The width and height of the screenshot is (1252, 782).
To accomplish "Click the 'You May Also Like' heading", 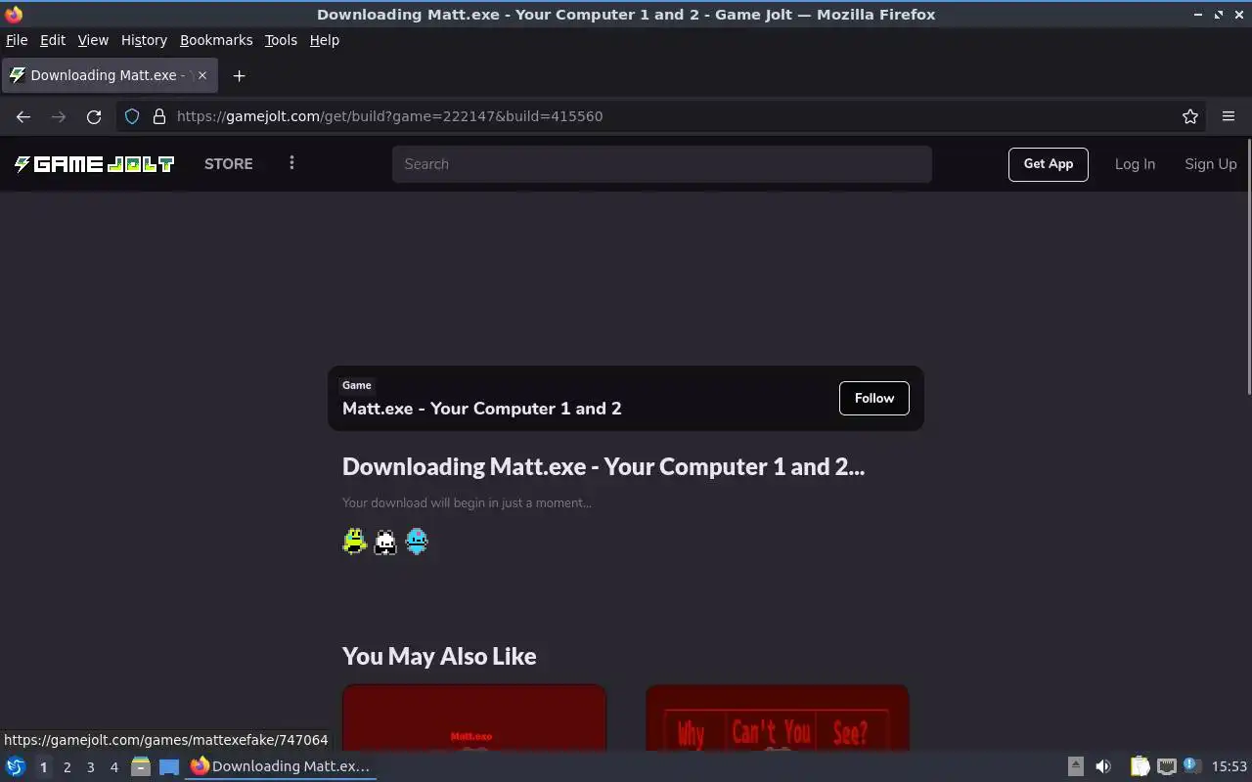I will tap(439, 656).
